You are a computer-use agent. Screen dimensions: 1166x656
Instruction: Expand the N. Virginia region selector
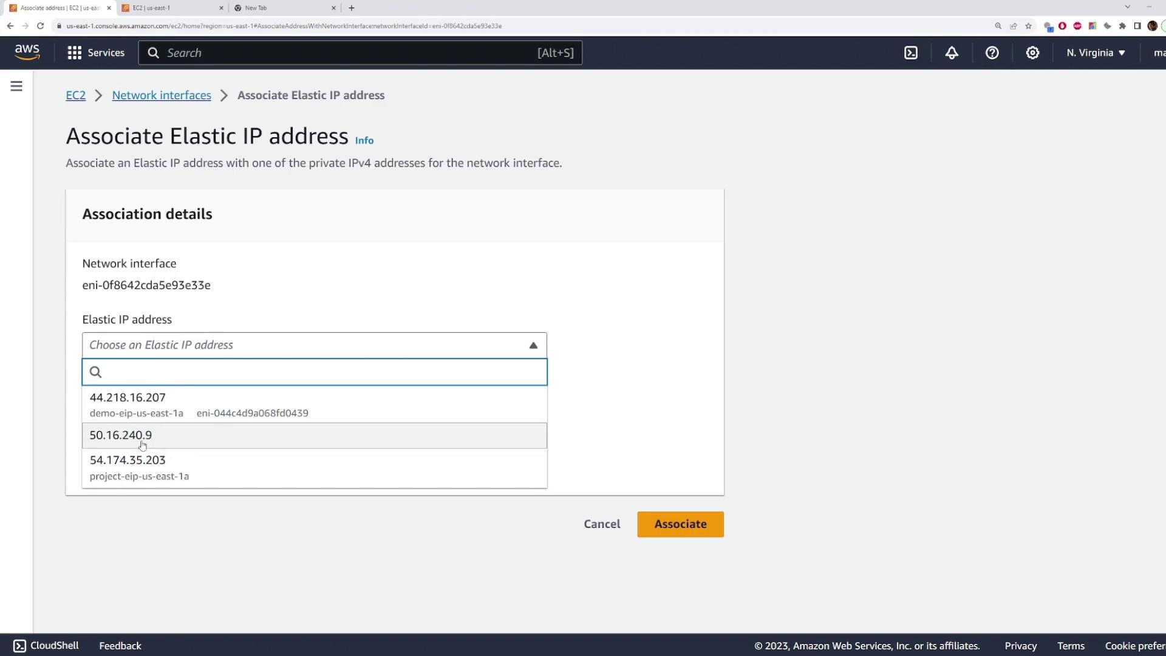point(1096,53)
